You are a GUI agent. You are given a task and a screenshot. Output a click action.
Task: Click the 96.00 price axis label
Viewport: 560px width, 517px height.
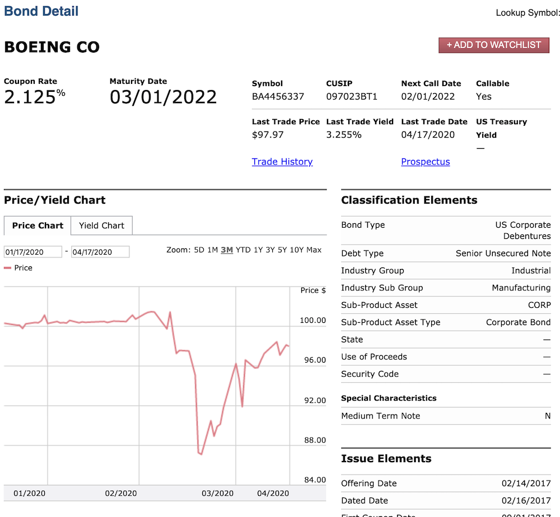pyautogui.click(x=315, y=360)
